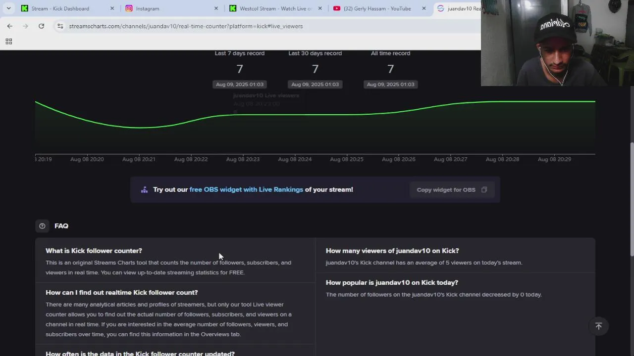Click the All time record date badge
634x356 pixels.
390,85
